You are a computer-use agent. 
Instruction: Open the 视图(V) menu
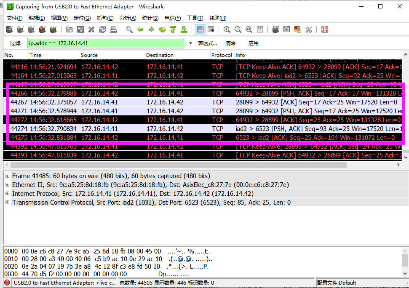pos(59,18)
